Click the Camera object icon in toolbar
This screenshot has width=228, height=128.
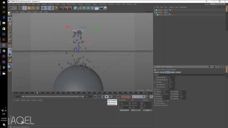(101, 8)
